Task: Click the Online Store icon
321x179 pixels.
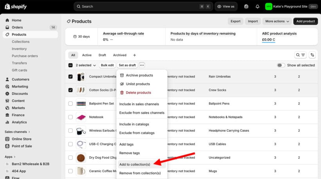Action: [x=7, y=139]
